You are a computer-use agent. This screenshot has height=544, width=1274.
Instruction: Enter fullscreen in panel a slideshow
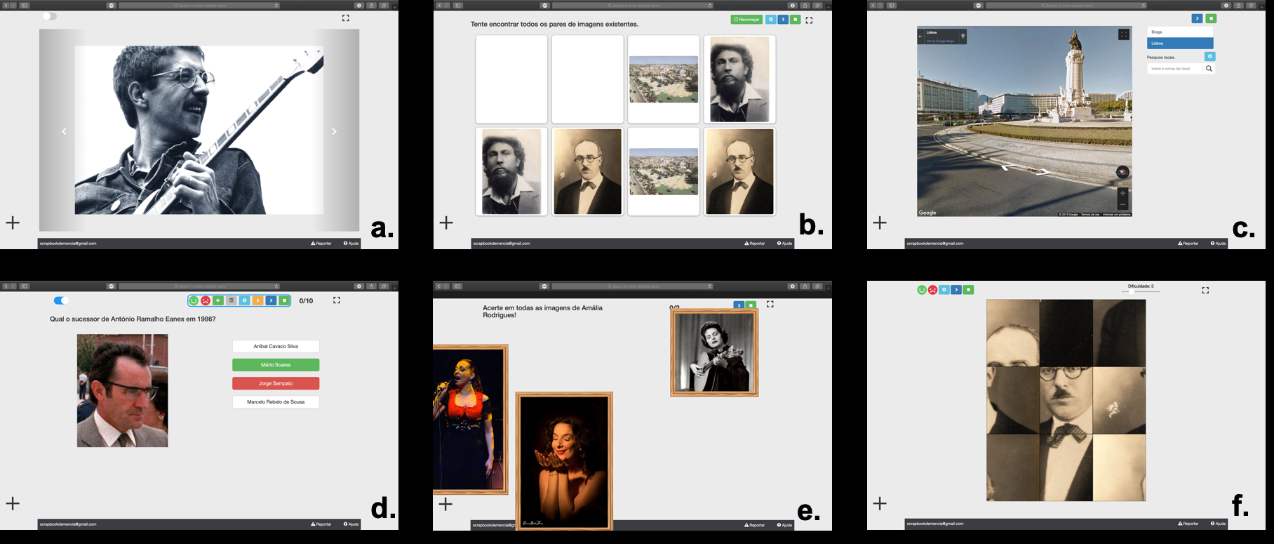pyautogui.click(x=345, y=18)
